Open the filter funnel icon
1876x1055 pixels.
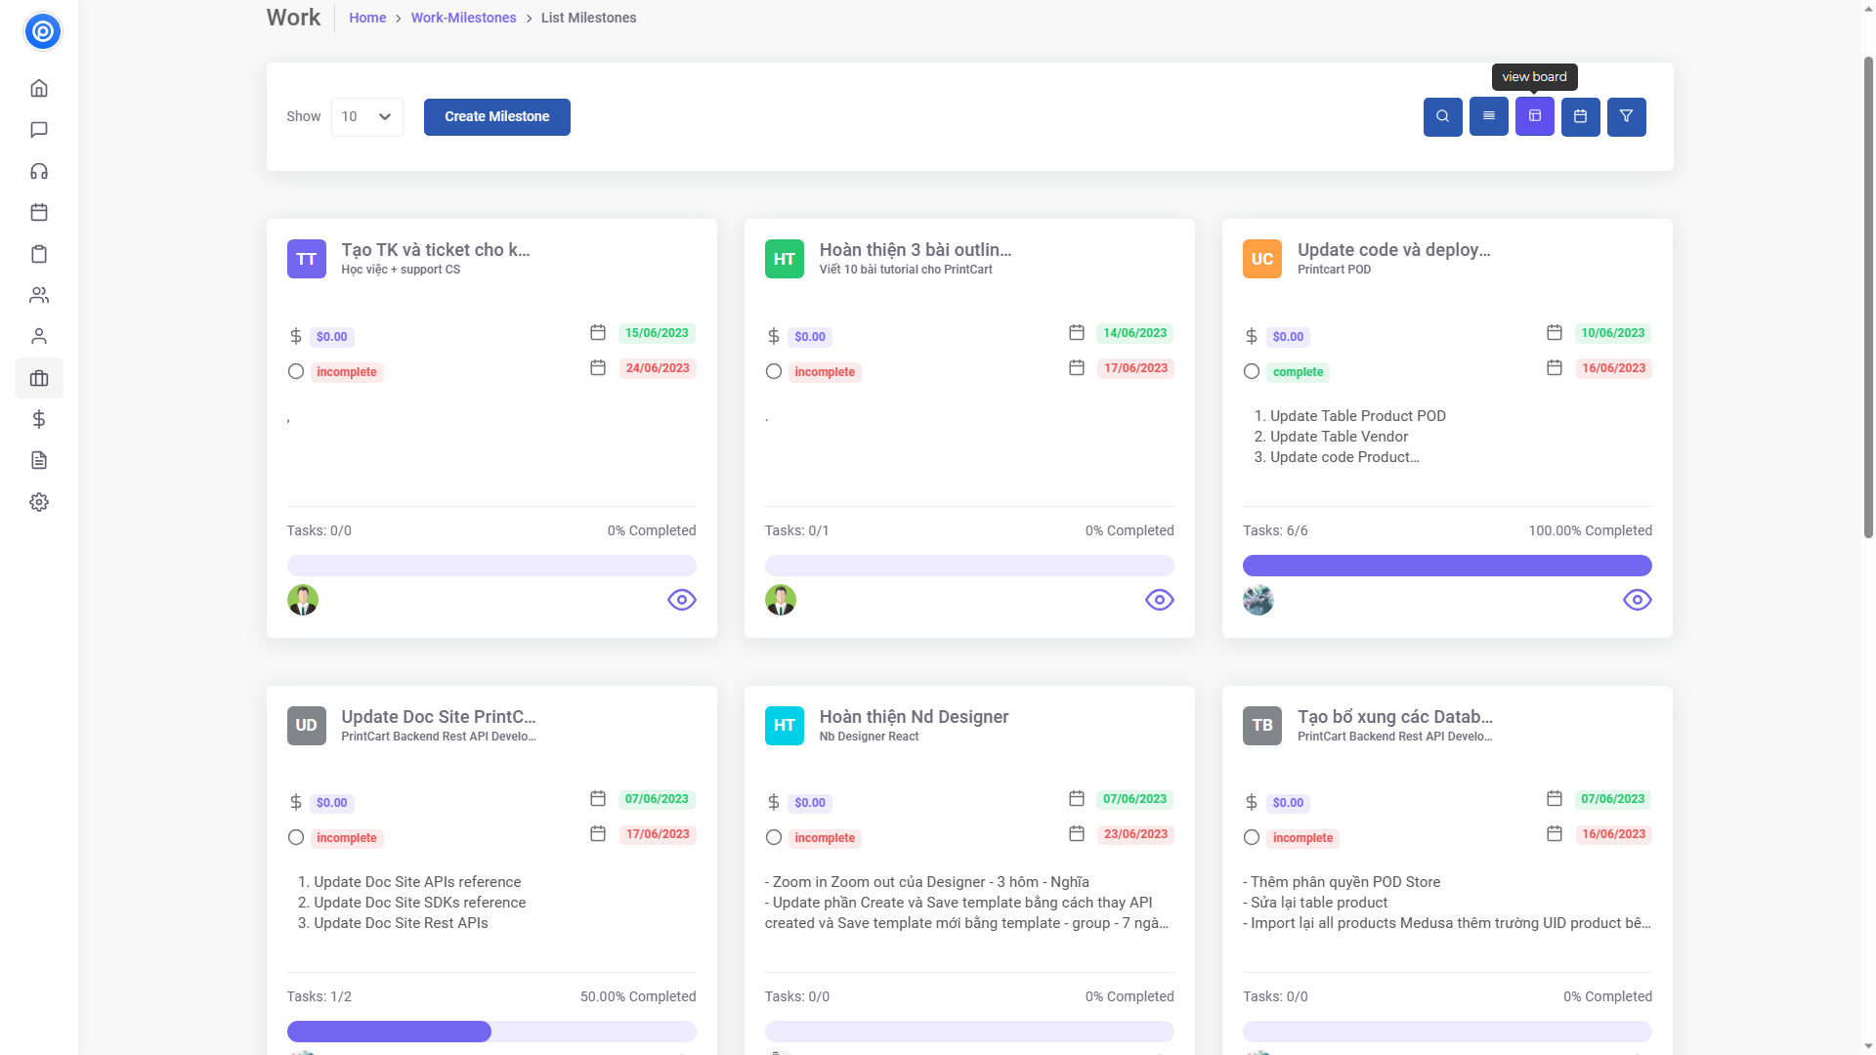[x=1626, y=116]
